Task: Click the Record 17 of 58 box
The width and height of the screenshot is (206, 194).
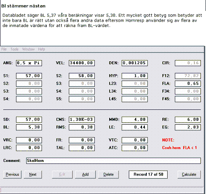Action: [x=148, y=174]
